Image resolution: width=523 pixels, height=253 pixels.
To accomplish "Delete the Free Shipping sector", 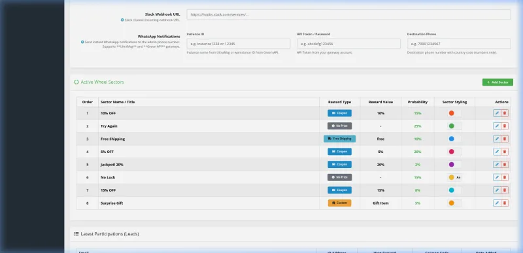I will (505, 139).
